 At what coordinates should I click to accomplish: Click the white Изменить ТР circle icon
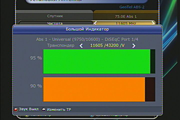[44, 109]
